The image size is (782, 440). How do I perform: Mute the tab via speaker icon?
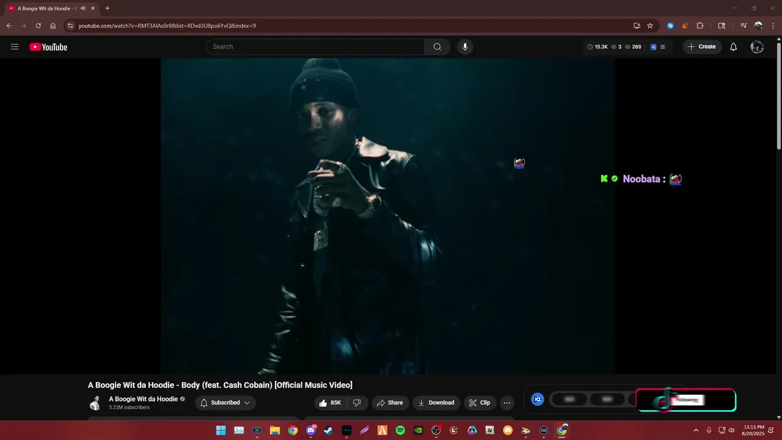tap(83, 9)
